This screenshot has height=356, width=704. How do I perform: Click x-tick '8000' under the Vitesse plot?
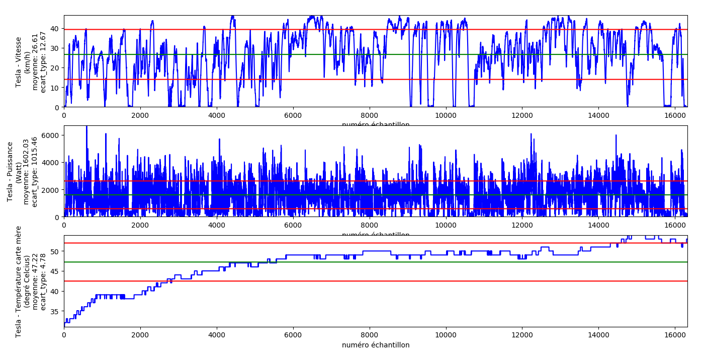point(370,115)
